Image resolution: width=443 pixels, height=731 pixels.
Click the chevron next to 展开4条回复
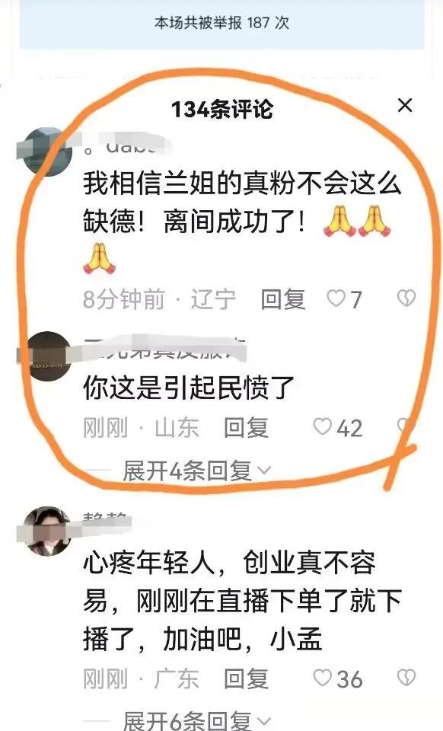[264, 471]
